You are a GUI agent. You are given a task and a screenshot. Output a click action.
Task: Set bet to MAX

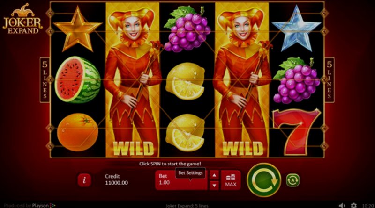[x=231, y=180]
